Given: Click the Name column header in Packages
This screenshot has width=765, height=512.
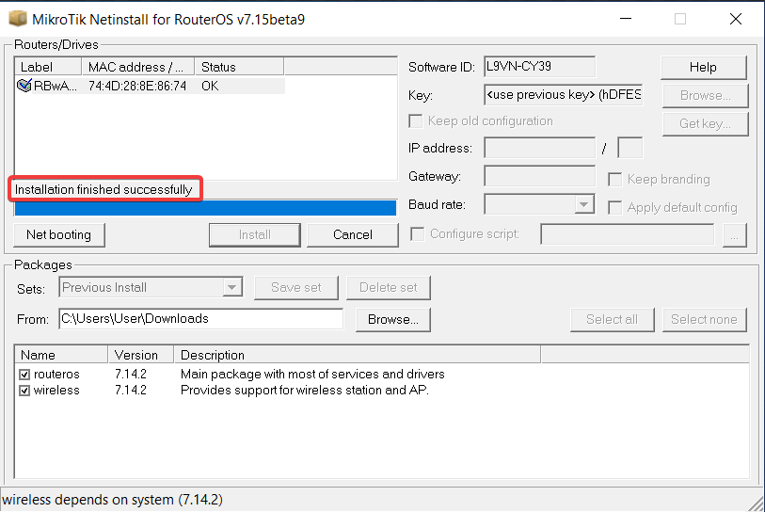Looking at the screenshot, I should tap(61, 355).
